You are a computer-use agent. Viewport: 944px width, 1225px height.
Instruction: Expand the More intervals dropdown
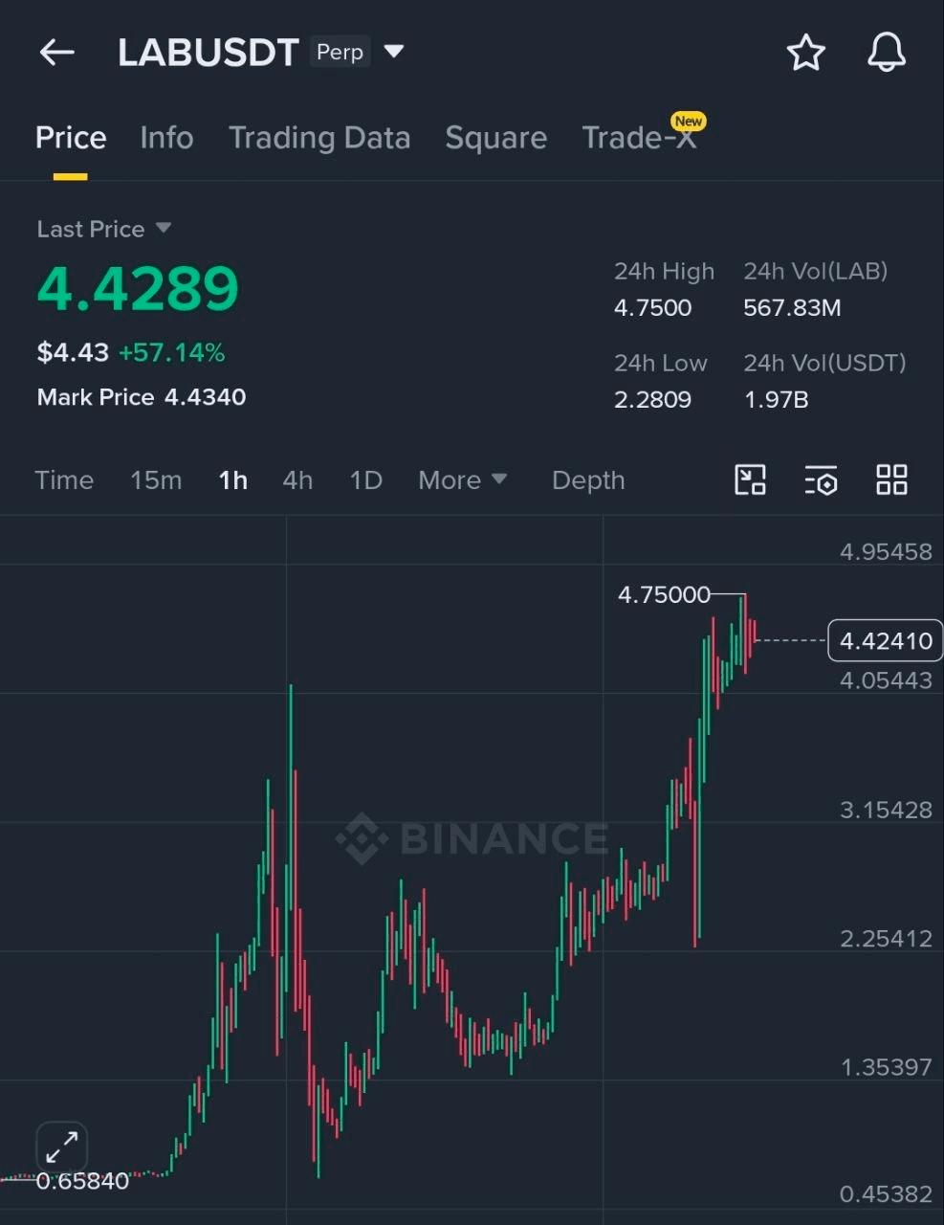click(462, 479)
